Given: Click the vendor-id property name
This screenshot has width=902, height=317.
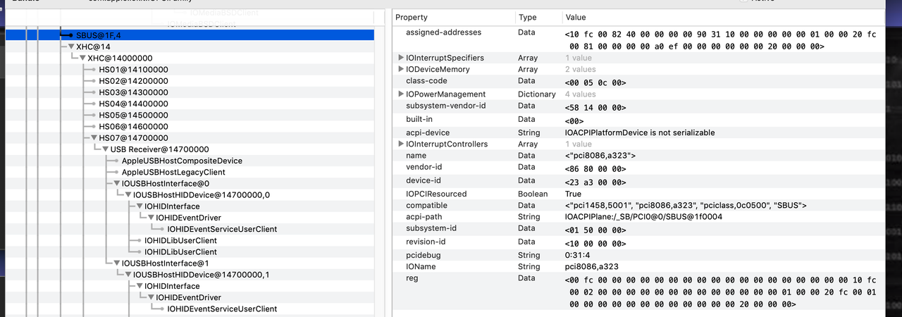Looking at the screenshot, I should pos(425,168).
